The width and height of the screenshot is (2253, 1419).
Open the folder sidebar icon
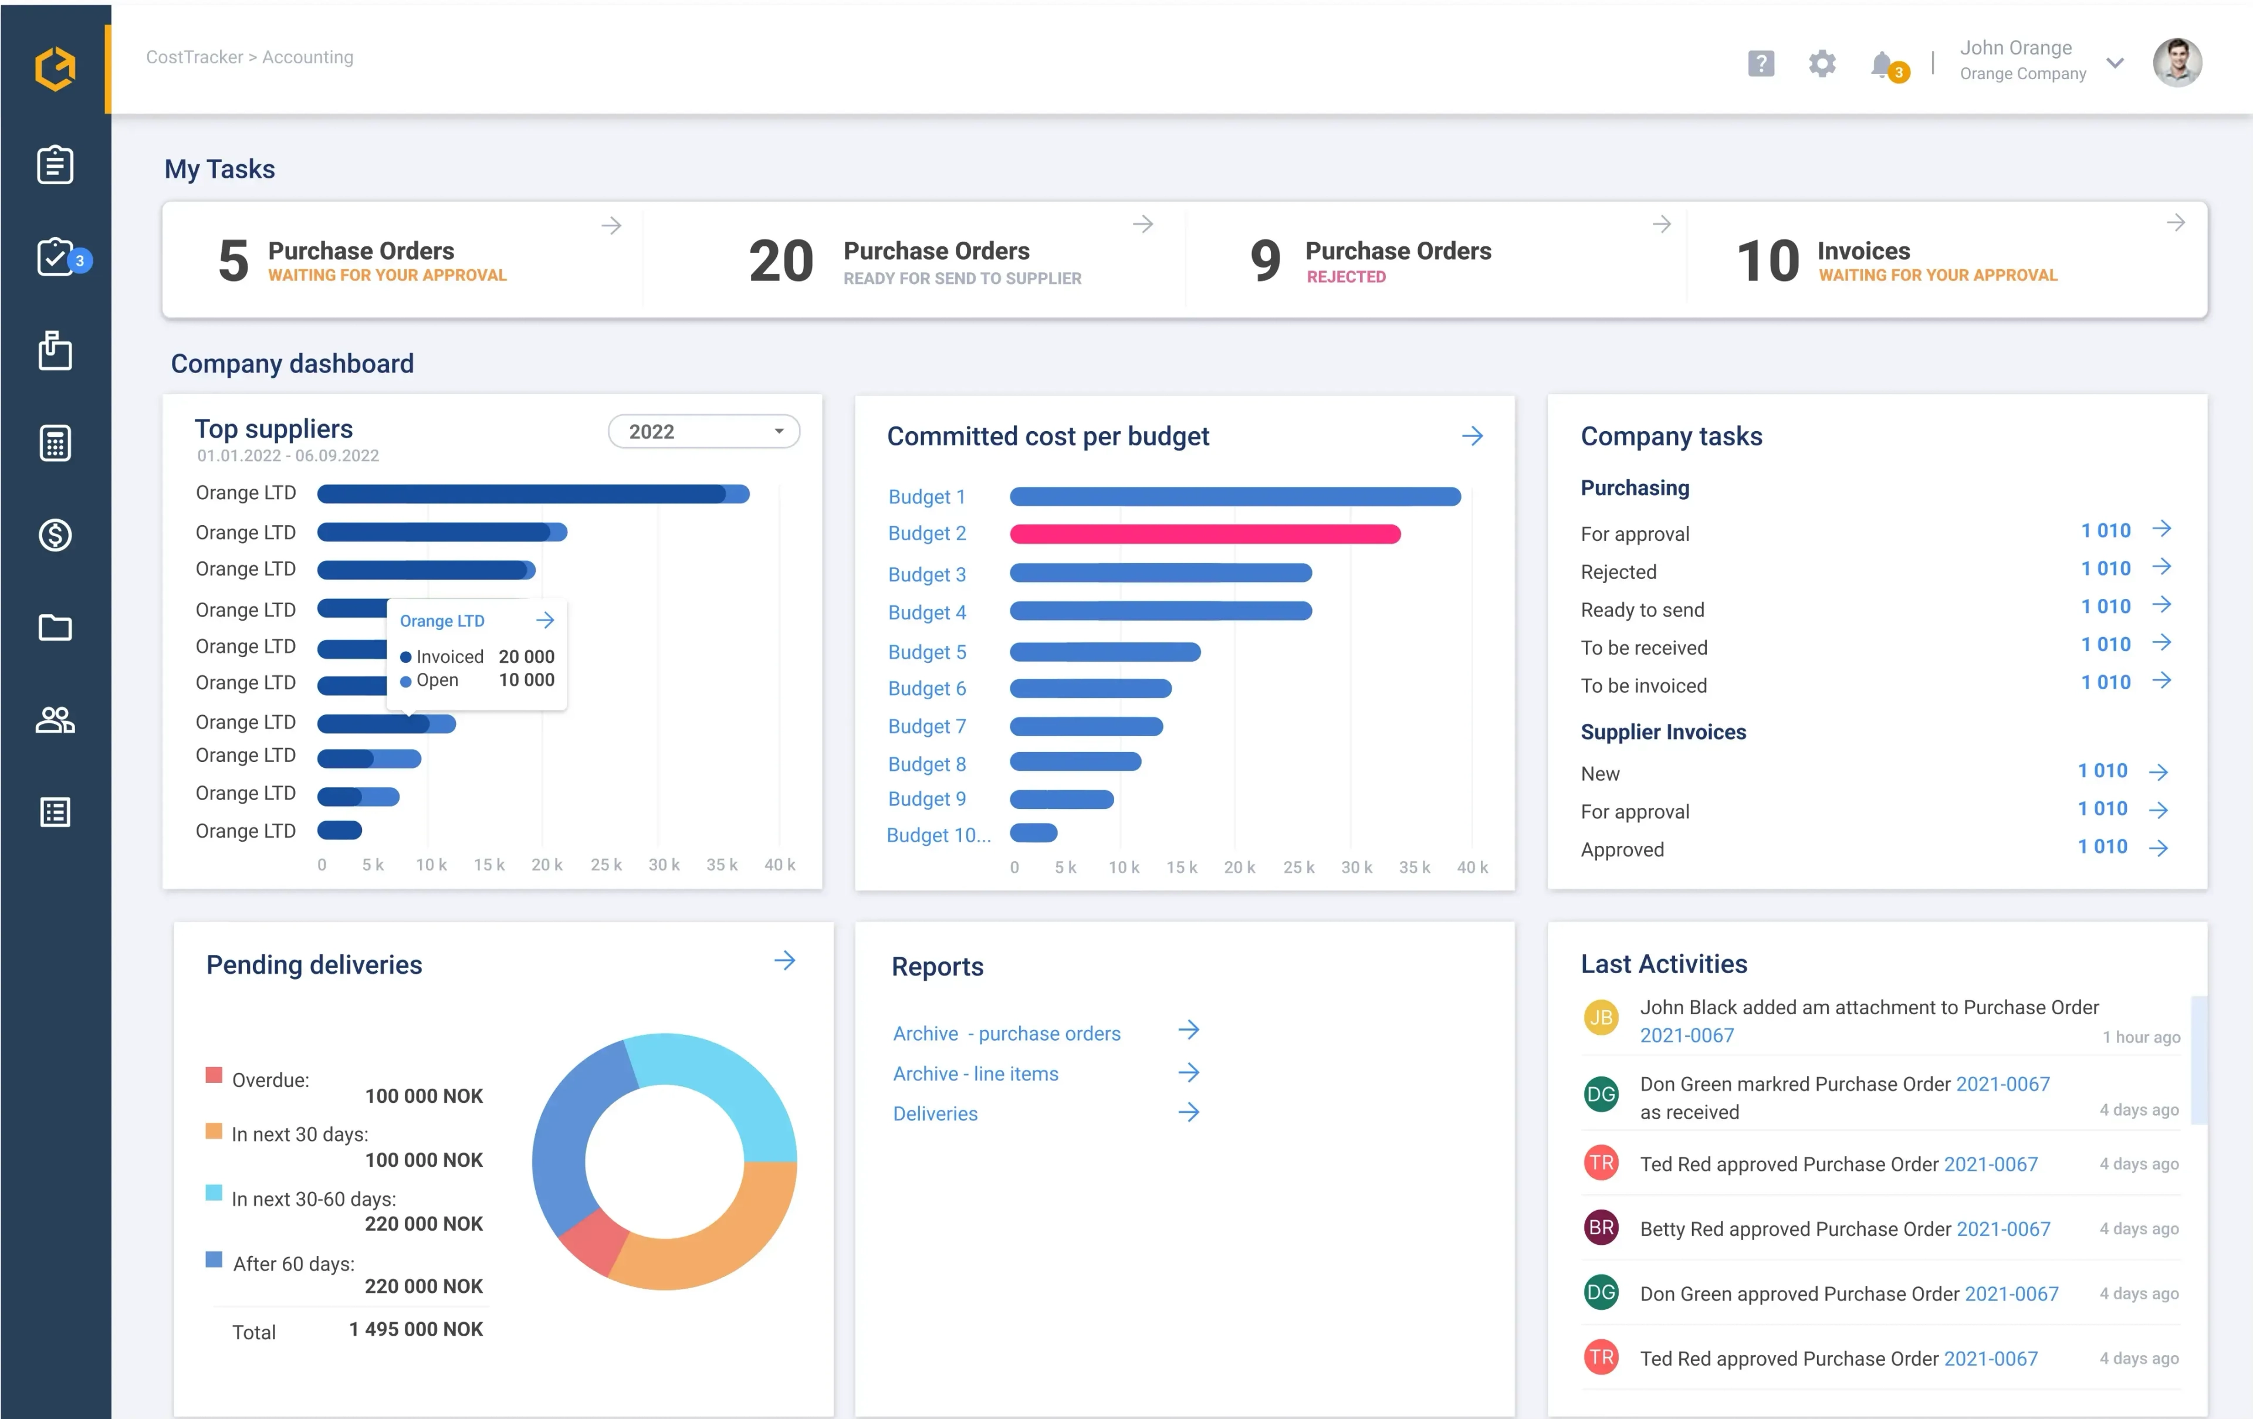(55, 626)
